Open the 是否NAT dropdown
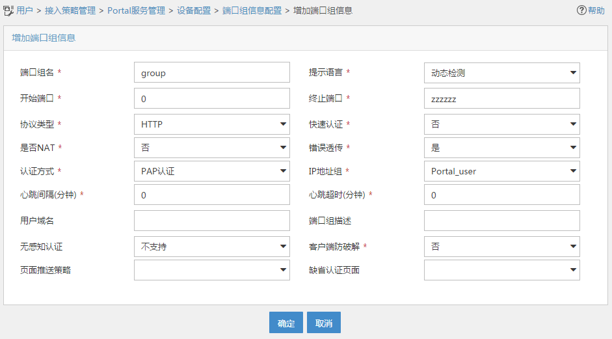612x339 pixels. point(211,148)
